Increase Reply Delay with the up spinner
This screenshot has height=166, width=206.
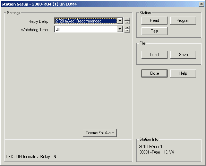[127, 19]
